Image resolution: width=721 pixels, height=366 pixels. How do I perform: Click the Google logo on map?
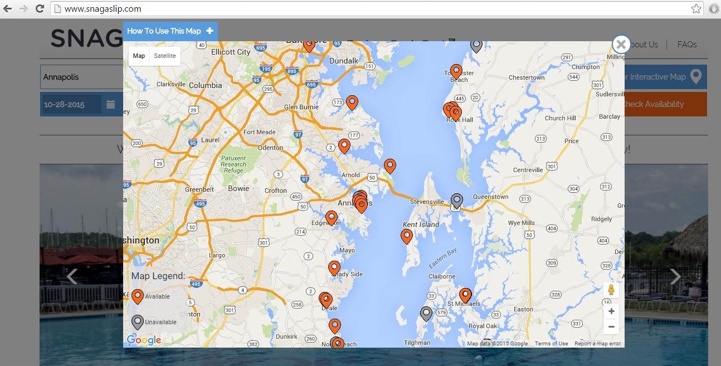(144, 340)
